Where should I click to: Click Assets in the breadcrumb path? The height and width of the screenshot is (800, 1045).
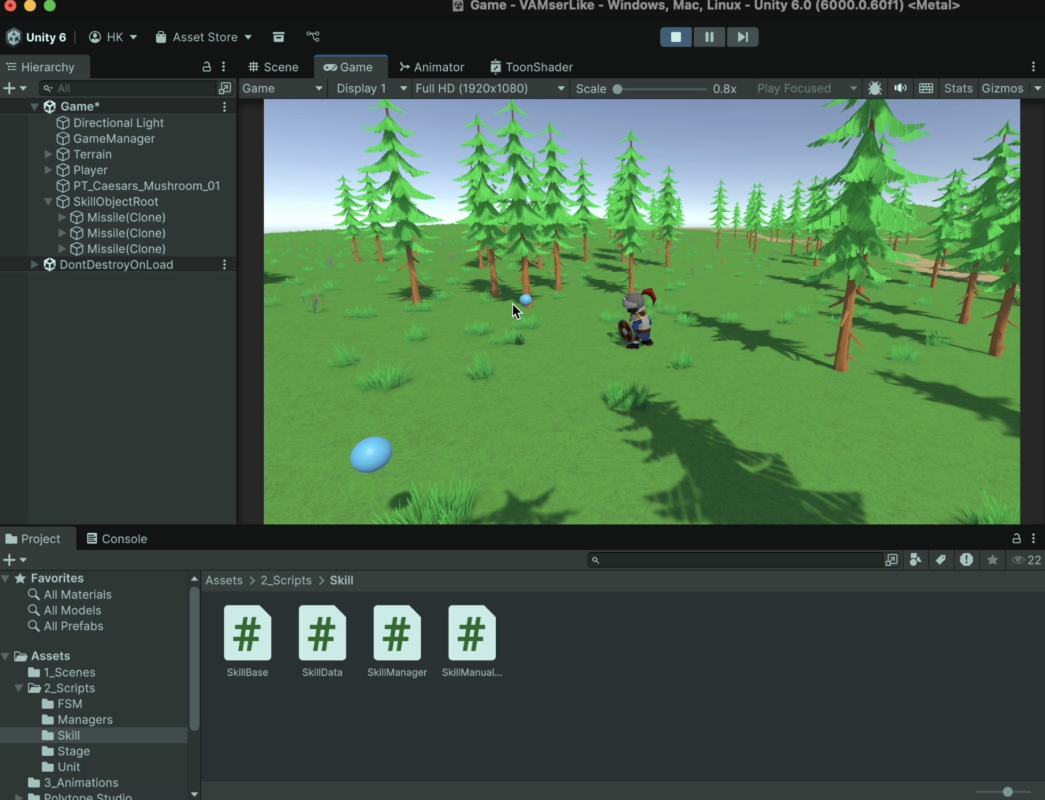click(224, 580)
